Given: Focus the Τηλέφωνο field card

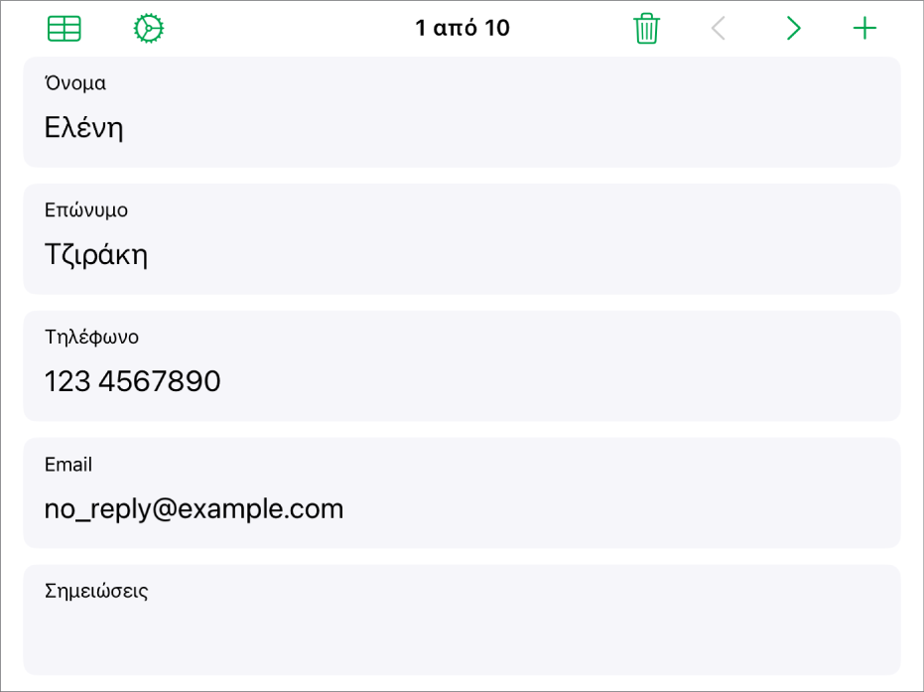Looking at the screenshot, I should 462,366.
